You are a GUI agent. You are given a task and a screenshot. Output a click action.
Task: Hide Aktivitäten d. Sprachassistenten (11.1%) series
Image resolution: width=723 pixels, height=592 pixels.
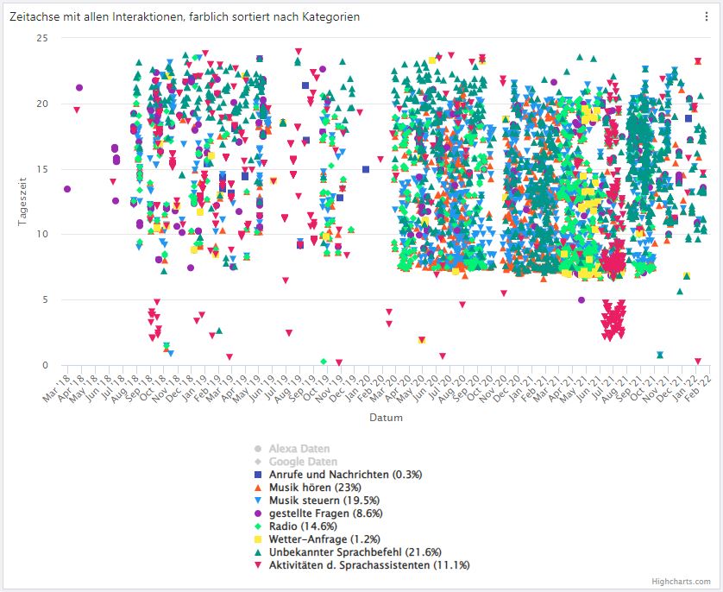pyautogui.click(x=362, y=564)
